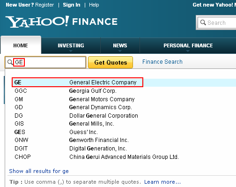Focus the quote lookup field containing GE
This screenshot has height=187, width=236.
click(x=45, y=62)
